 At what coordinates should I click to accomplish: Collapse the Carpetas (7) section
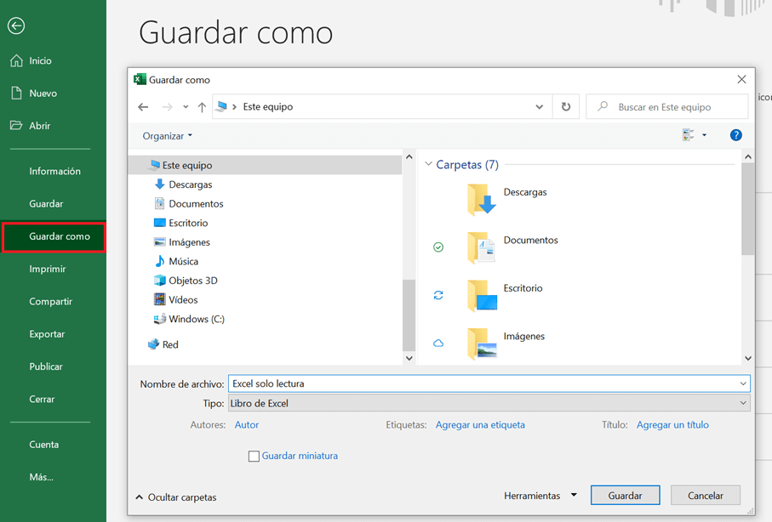(428, 164)
